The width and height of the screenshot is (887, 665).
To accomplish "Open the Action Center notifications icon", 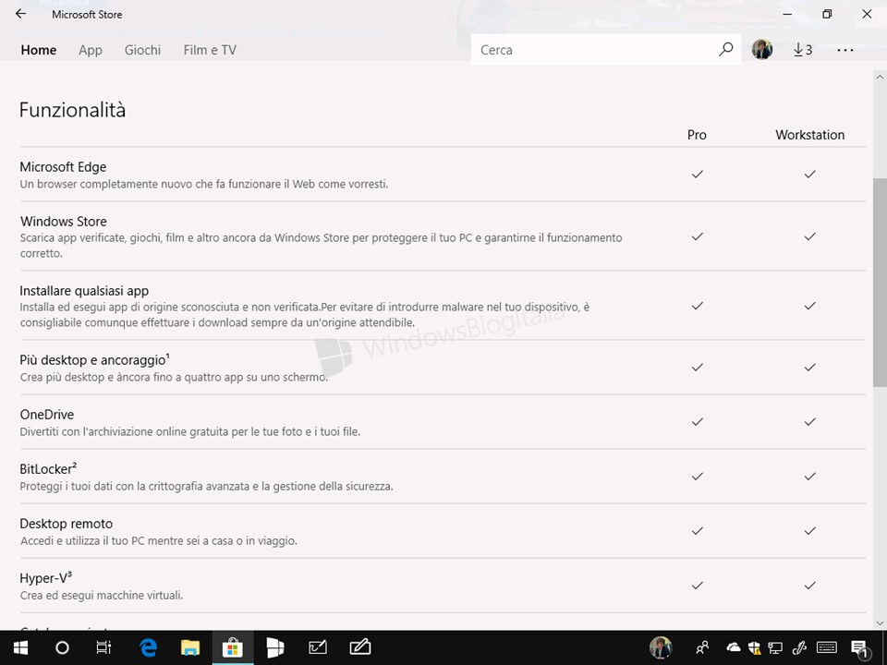I will coord(859,648).
